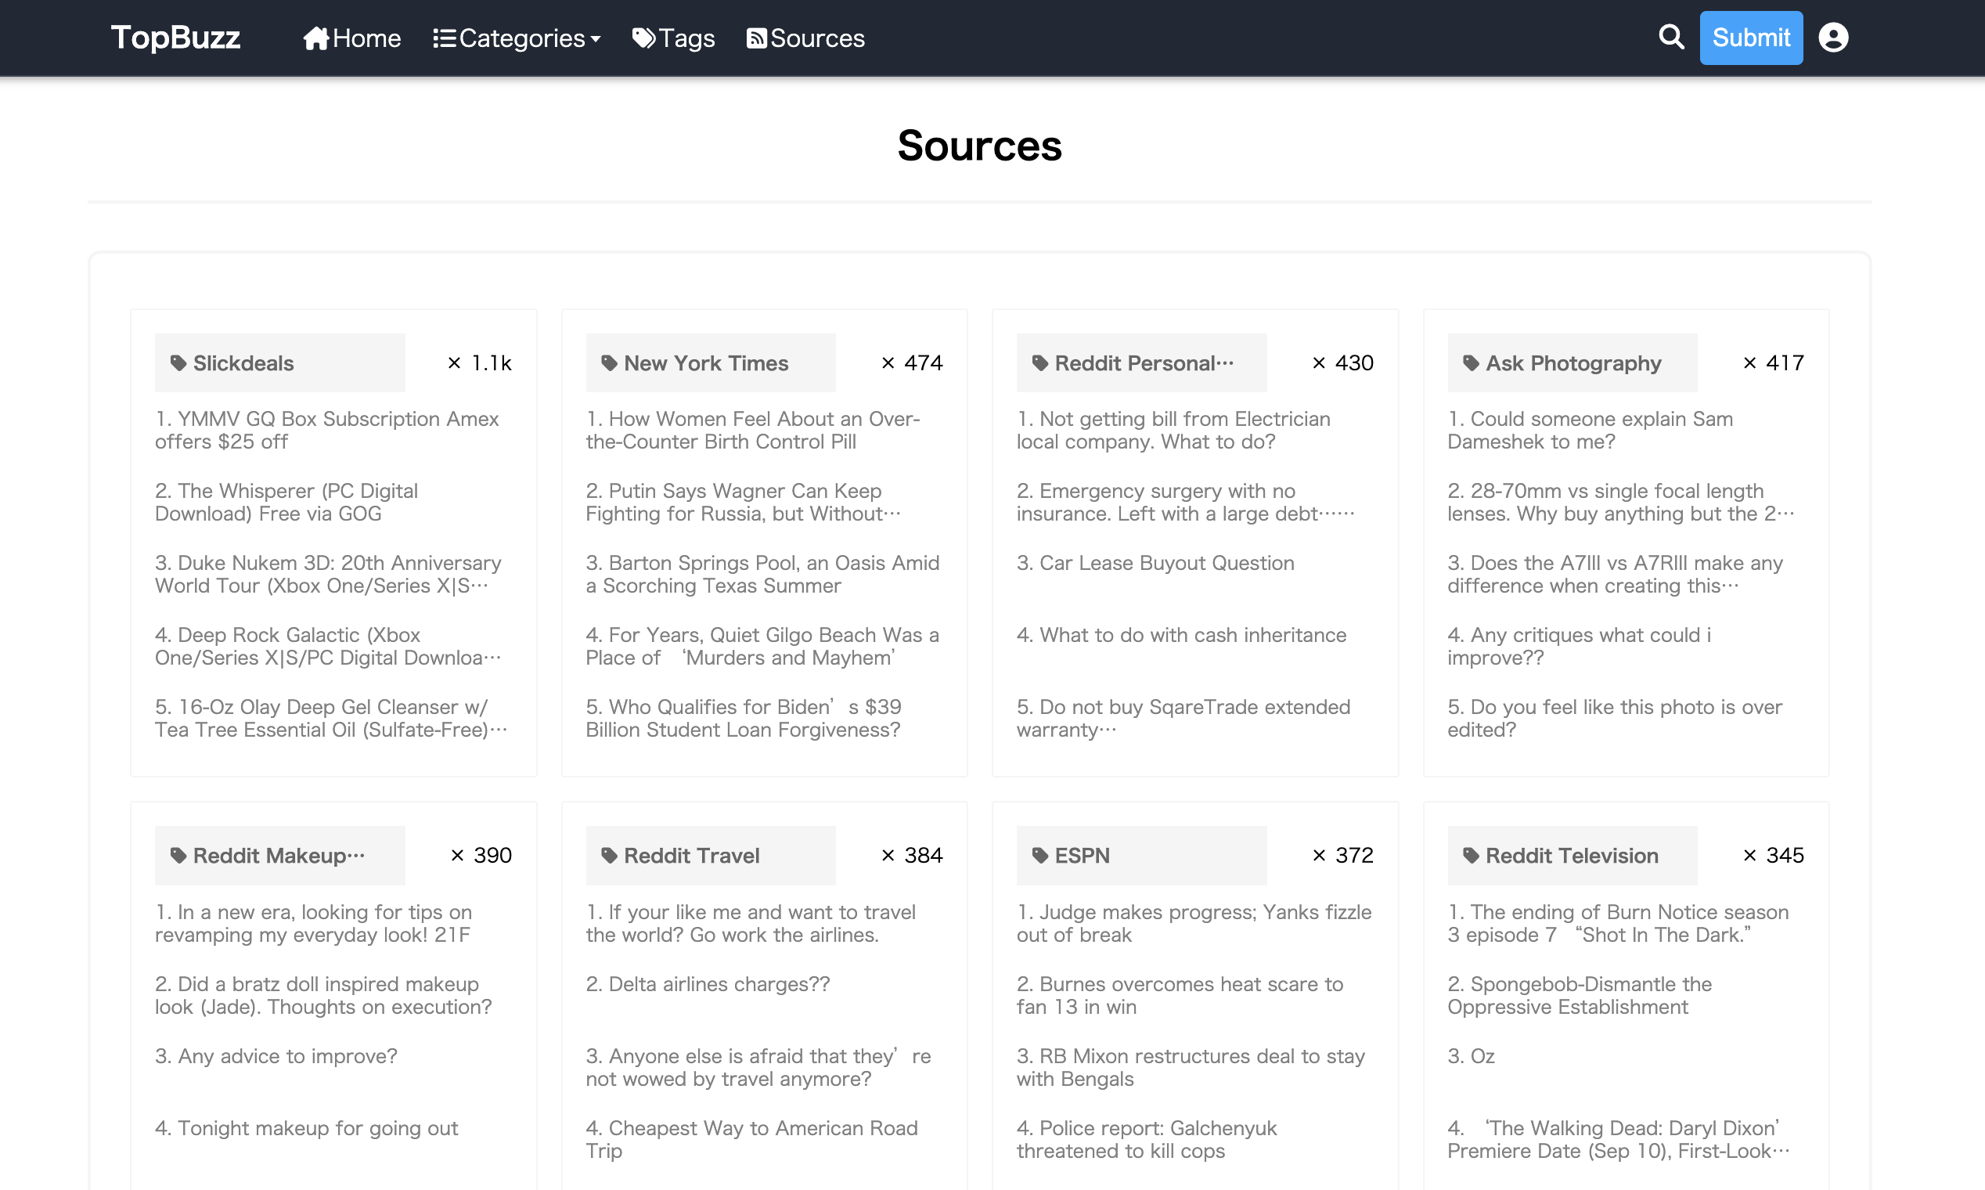Click the Home house icon
1985x1190 pixels.
pyautogui.click(x=316, y=38)
